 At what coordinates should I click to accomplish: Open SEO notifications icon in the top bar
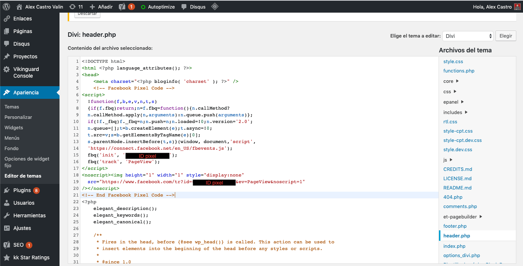pos(123,6)
